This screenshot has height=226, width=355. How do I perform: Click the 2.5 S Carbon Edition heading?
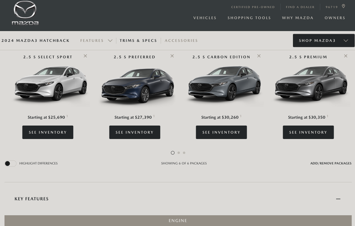(221, 57)
